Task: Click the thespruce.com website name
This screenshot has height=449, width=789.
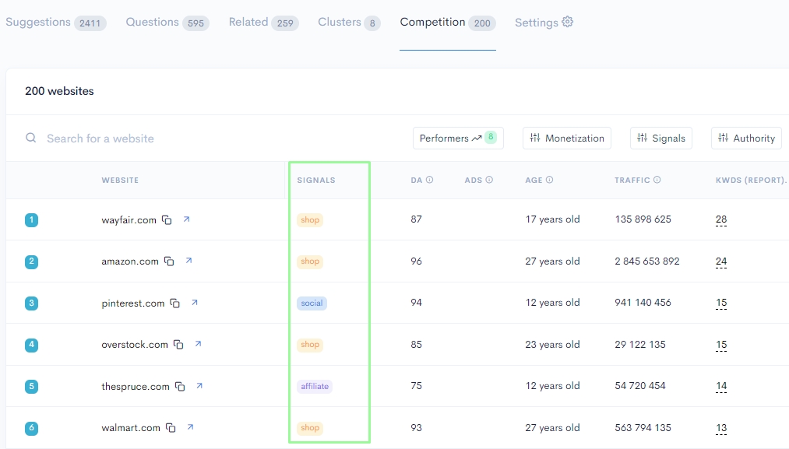Action: (x=136, y=387)
